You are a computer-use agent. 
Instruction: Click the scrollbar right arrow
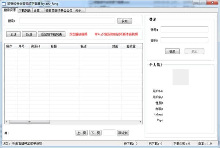[x=140, y=122]
